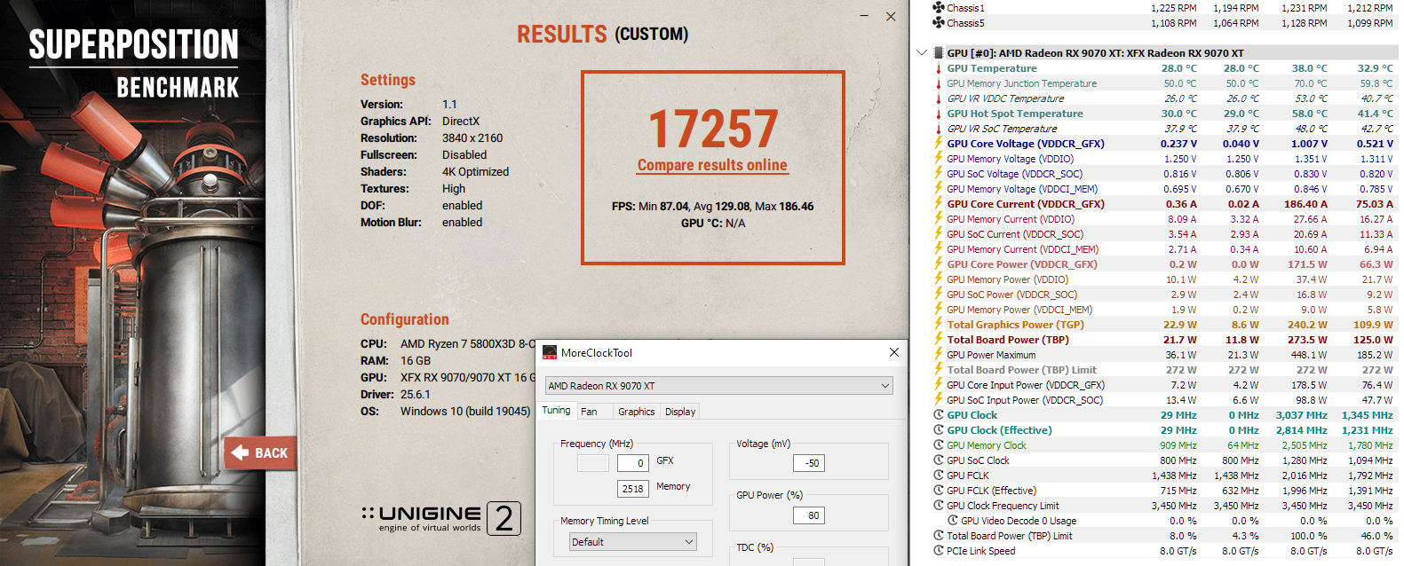Image resolution: width=1404 pixels, height=566 pixels.
Task: Click the Chassis1 fan sensor label
Action: point(965,8)
